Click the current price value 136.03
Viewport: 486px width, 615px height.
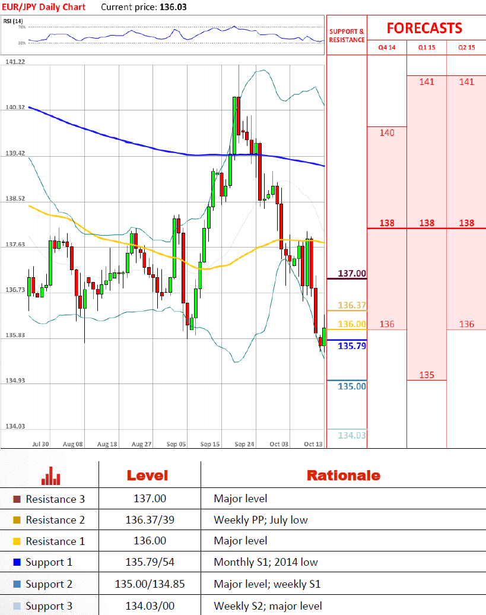point(173,7)
